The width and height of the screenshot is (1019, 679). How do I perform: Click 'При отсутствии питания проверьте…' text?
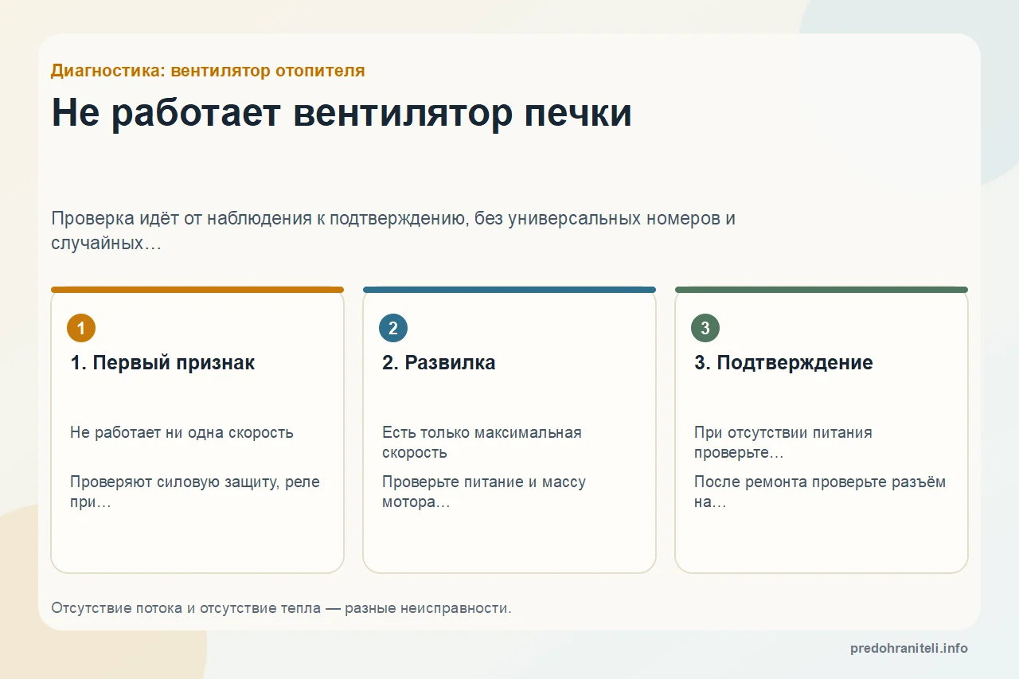(783, 443)
